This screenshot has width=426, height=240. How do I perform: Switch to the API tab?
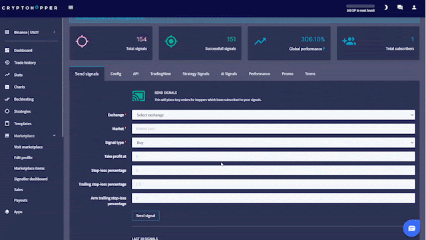pos(136,74)
